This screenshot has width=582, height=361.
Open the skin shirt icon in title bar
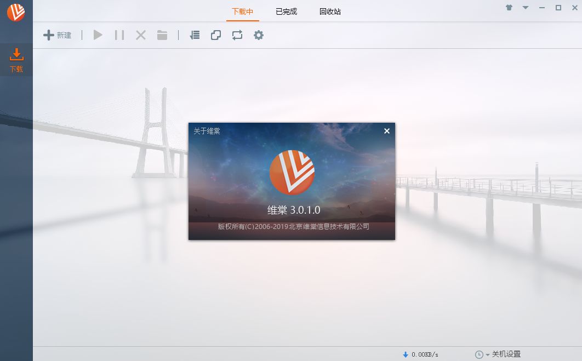point(509,8)
